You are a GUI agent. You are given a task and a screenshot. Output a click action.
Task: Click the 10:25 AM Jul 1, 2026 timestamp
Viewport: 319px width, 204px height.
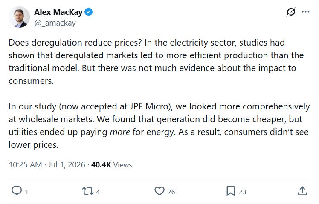(x=47, y=165)
